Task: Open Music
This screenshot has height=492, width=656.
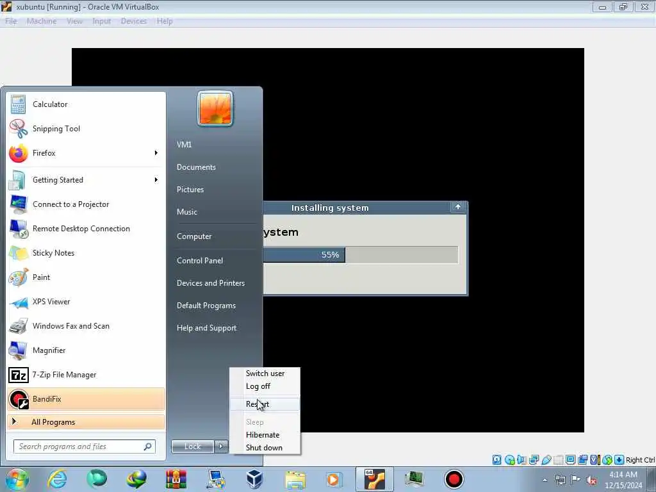Action: (x=187, y=212)
